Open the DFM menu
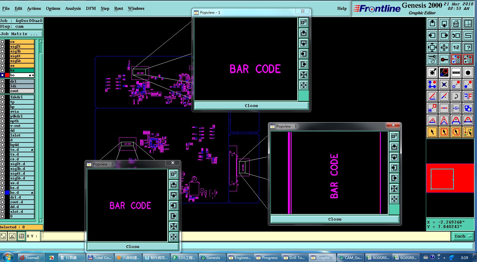This screenshot has height=262, width=477. 91,8
